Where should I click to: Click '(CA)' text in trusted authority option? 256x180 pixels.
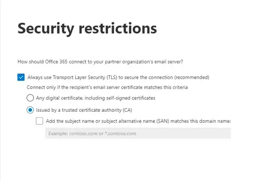point(127,110)
